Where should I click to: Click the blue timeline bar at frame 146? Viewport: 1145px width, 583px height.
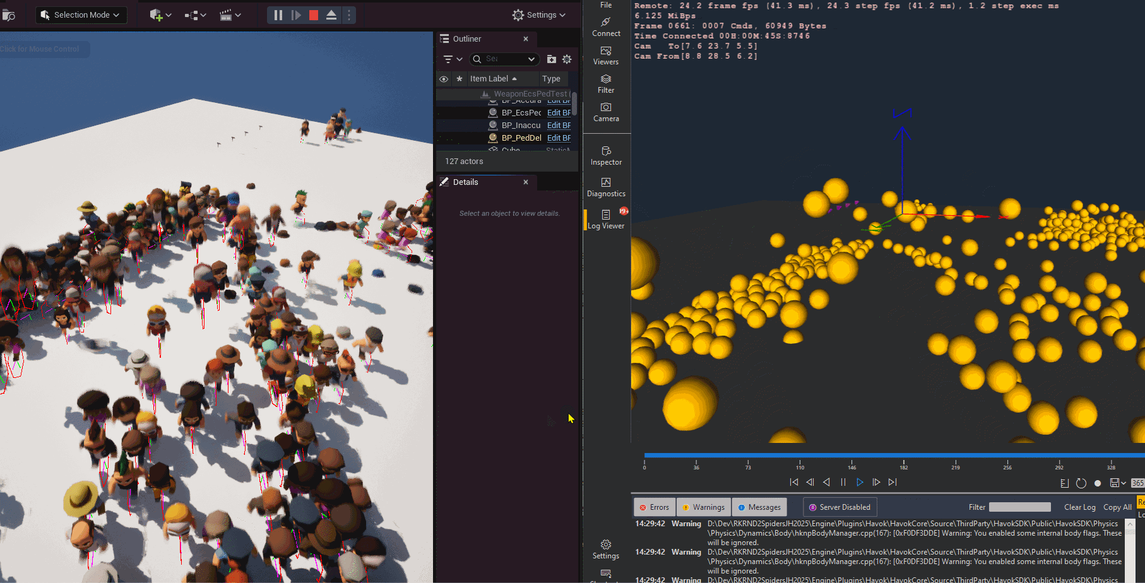851,455
